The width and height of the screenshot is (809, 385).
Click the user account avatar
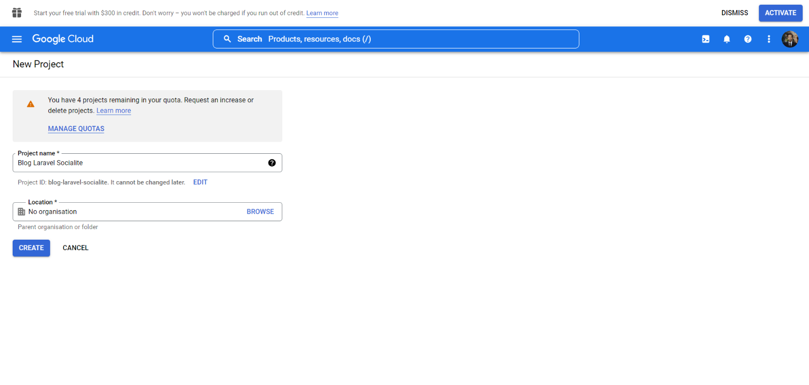pos(790,39)
